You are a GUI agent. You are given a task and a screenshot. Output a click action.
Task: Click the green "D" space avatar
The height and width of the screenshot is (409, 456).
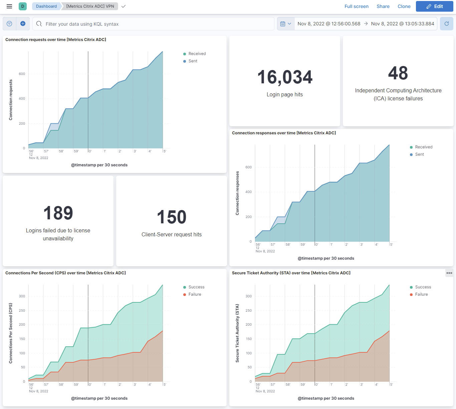(x=22, y=6)
